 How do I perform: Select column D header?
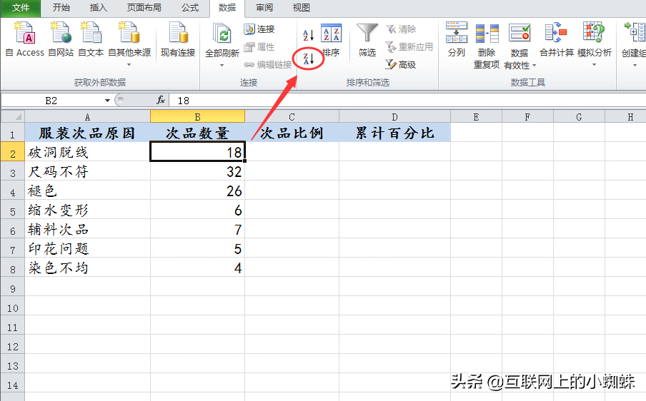pyautogui.click(x=394, y=117)
